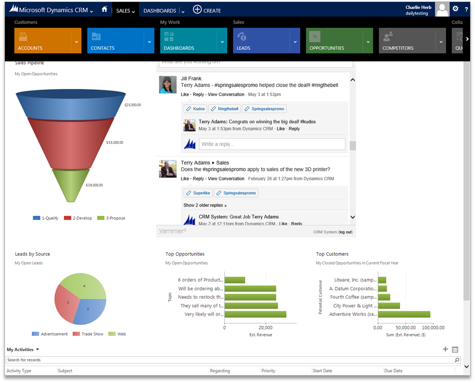Image resolution: width=475 pixels, height=383 pixels.
Task: Expand Competitors tile dropdown arrow
Action: pyautogui.click(x=441, y=42)
